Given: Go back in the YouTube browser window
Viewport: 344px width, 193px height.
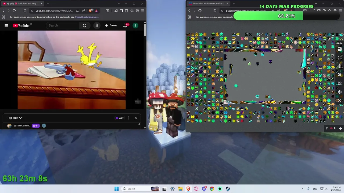Looking at the screenshot, I should (3, 11).
